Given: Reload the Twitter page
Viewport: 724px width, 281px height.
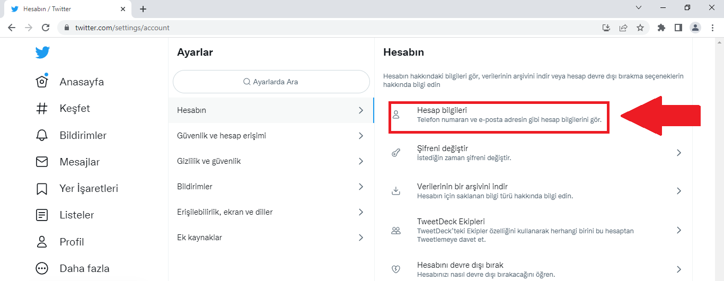Looking at the screenshot, I should click(46, 28).
